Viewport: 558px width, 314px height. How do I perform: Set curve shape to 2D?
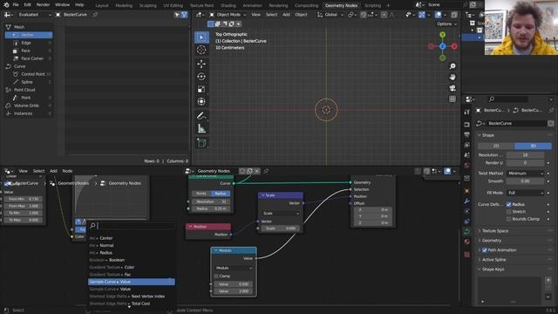coord(496,146)
